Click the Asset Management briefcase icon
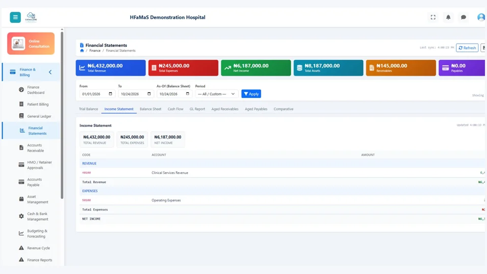The height and width of the screenshot is (274, 487). click(x=21, y=199)
